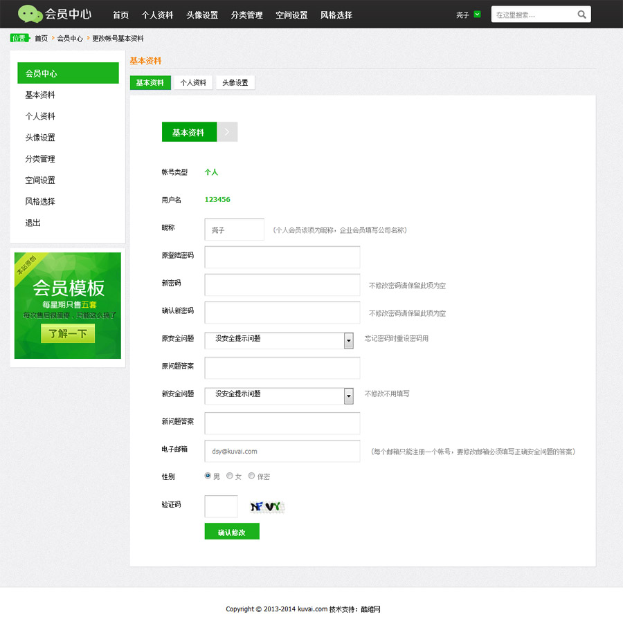Select the 女 gender radio button
The height and width of the screenshot is (630, 623).
230,476
